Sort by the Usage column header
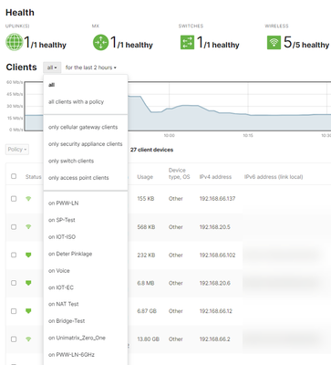The width and height of the screenshot is (331, 365). (145, 177)
